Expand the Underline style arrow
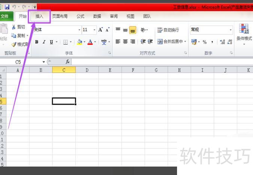The image size is (253, 175). 57,42
